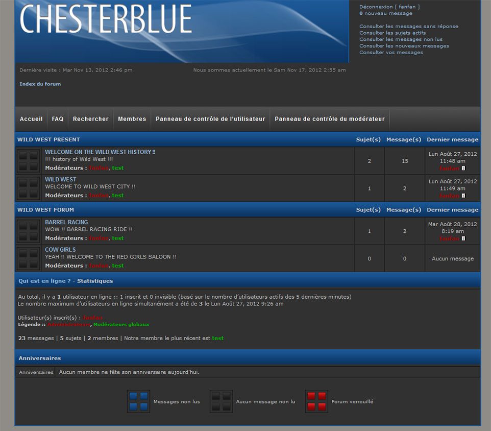This screenshot has width=491, height=431.
Task: Go to the Membres list
Action: pos(132,119)
